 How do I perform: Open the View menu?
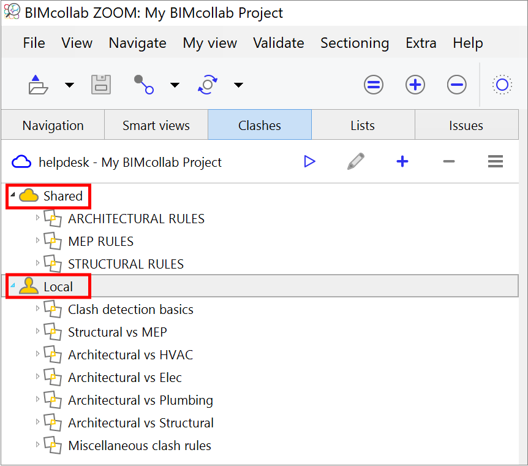(77, 43)
